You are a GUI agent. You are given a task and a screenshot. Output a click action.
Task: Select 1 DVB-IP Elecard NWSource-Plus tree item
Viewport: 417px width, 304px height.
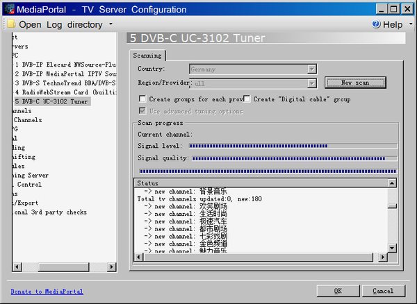point(65,65)
